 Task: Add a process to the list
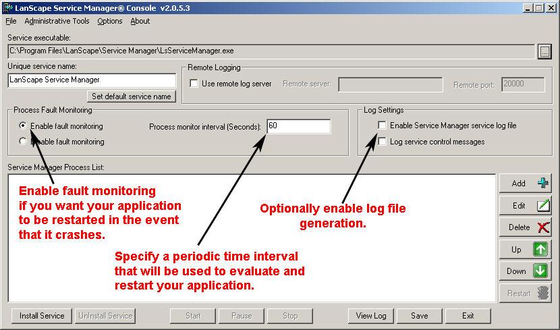tap(525, 183)
